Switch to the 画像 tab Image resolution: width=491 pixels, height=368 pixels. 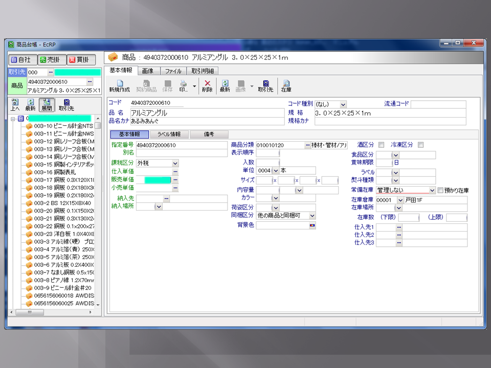click(148, 71)
